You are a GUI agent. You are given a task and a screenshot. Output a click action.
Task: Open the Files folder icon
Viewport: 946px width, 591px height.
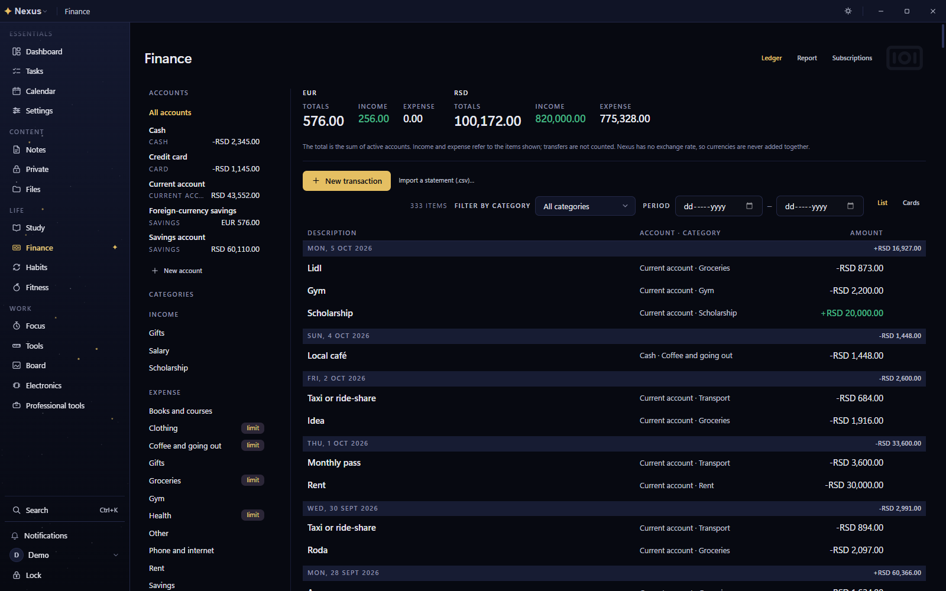click(x=17, y=189)
